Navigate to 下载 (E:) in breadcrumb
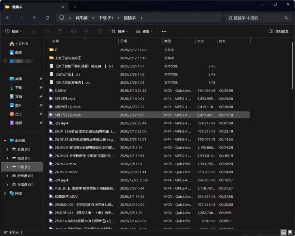The height and width of the screenshot is (236, 295). coord(106,18)
